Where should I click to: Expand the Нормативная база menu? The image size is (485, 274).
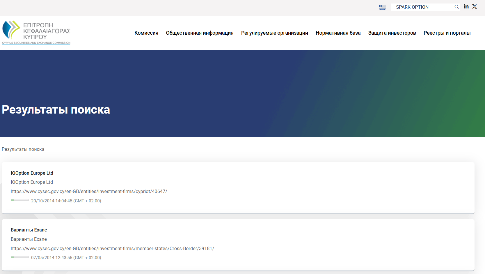338,33
